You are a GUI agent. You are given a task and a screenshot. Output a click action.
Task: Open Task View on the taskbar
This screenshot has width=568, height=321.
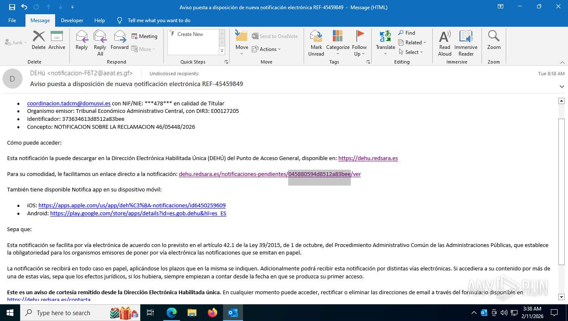[150, 313]
